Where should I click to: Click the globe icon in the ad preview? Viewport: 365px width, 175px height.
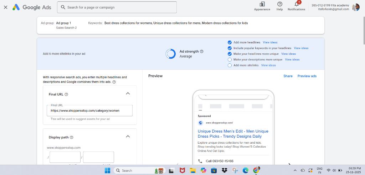point(200,123)
